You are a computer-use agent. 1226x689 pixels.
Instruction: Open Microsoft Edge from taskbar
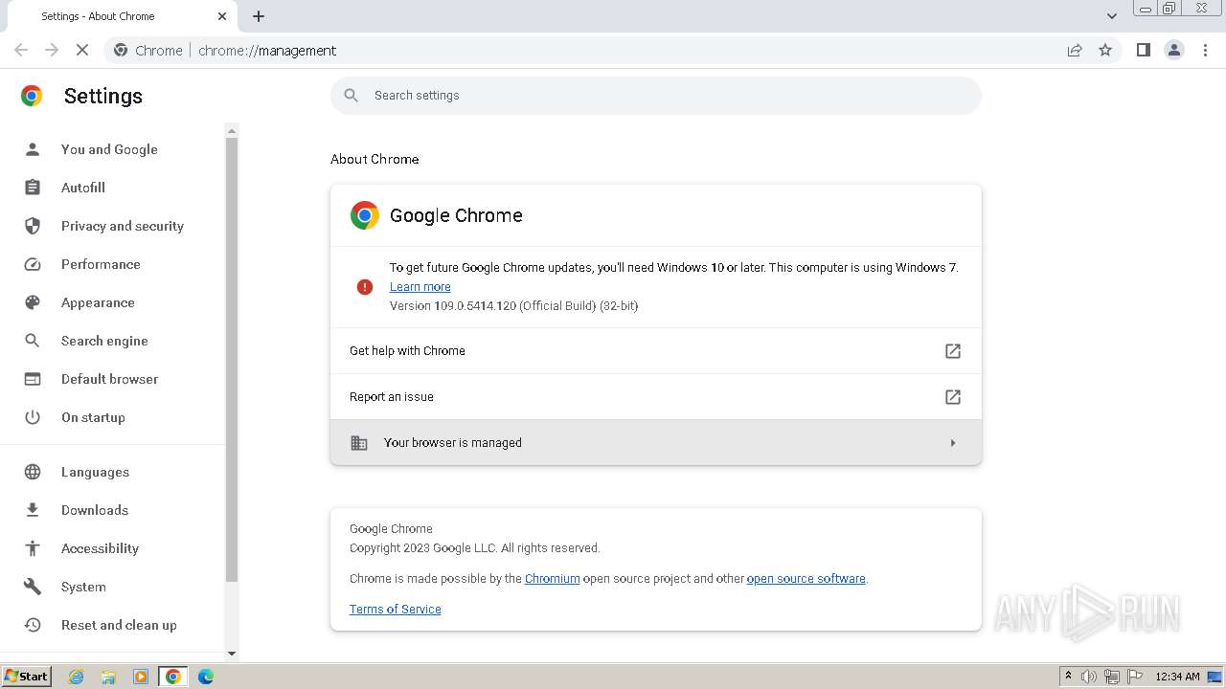[206, 677]
